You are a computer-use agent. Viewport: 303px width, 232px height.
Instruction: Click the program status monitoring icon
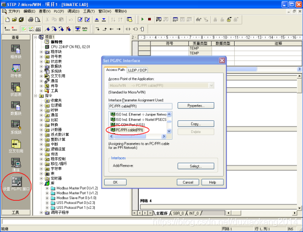[x=159, y=19]
